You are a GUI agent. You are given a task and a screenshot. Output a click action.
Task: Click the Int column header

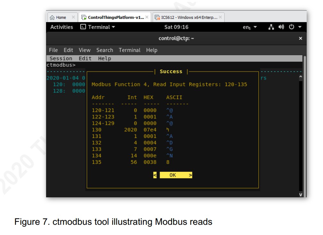coord(132,97)
